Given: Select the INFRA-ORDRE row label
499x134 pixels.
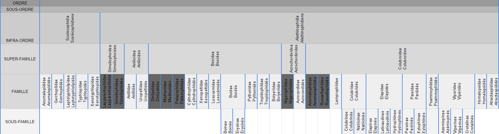Looking at the screenshot, I should (x=20, y=28).
